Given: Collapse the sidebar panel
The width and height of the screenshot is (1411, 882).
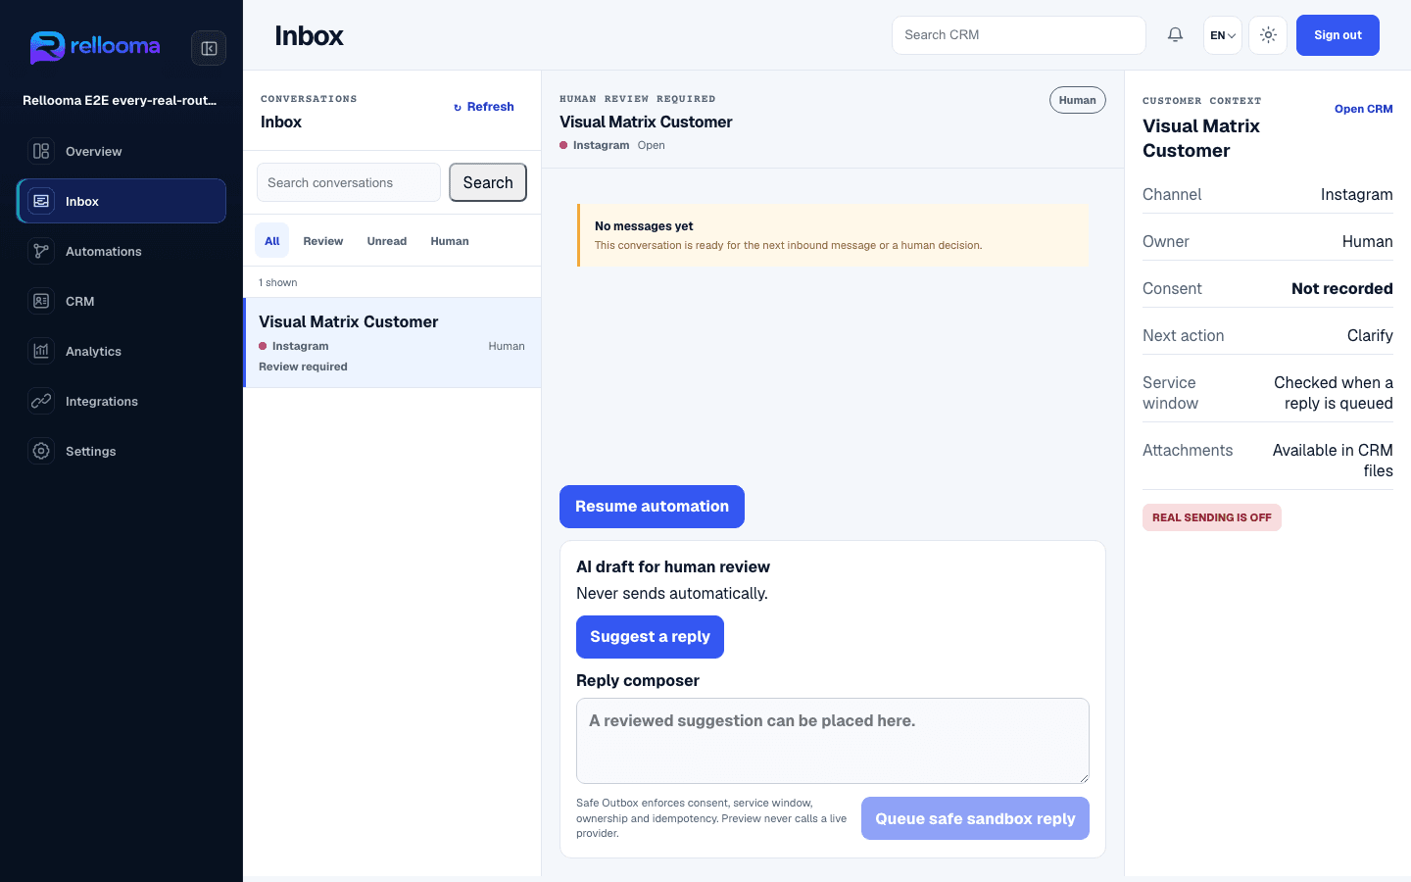Looking at the screenshot, I should pyautogui.click(x=209, y=48).
